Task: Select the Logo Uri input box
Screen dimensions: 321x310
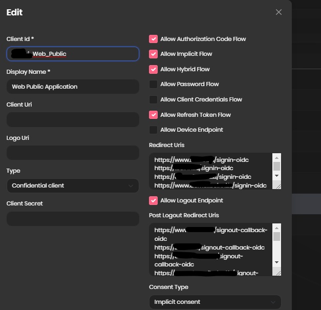Action: click(73, 153)
